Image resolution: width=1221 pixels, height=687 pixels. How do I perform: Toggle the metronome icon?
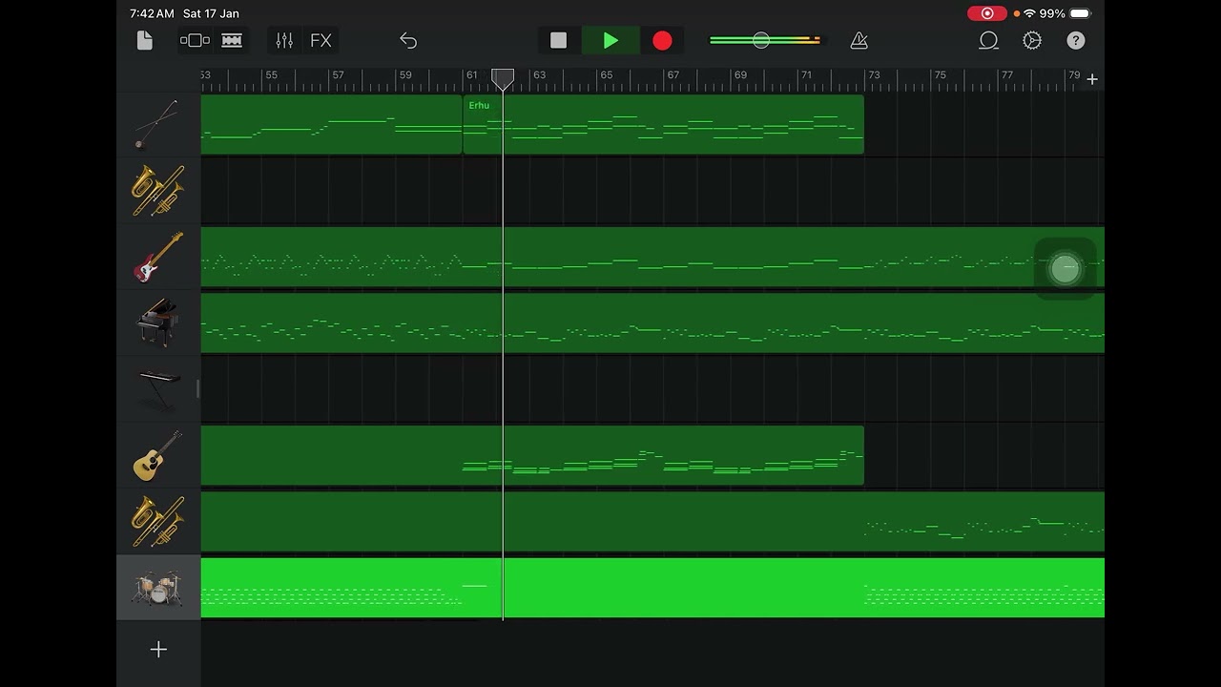click(x=859, y=40)
